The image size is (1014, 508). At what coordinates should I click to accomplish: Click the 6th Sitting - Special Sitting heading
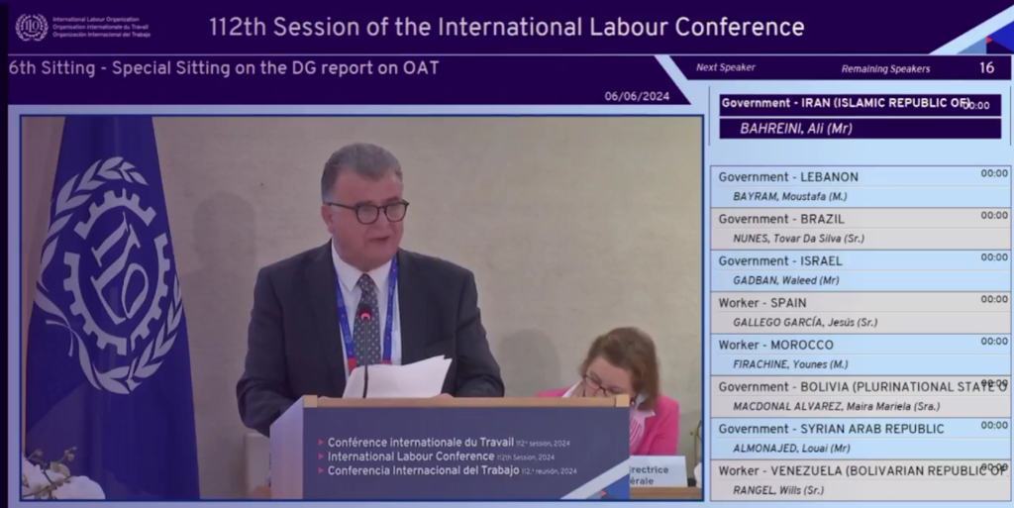pyautogui.click(x=224, y=68)
